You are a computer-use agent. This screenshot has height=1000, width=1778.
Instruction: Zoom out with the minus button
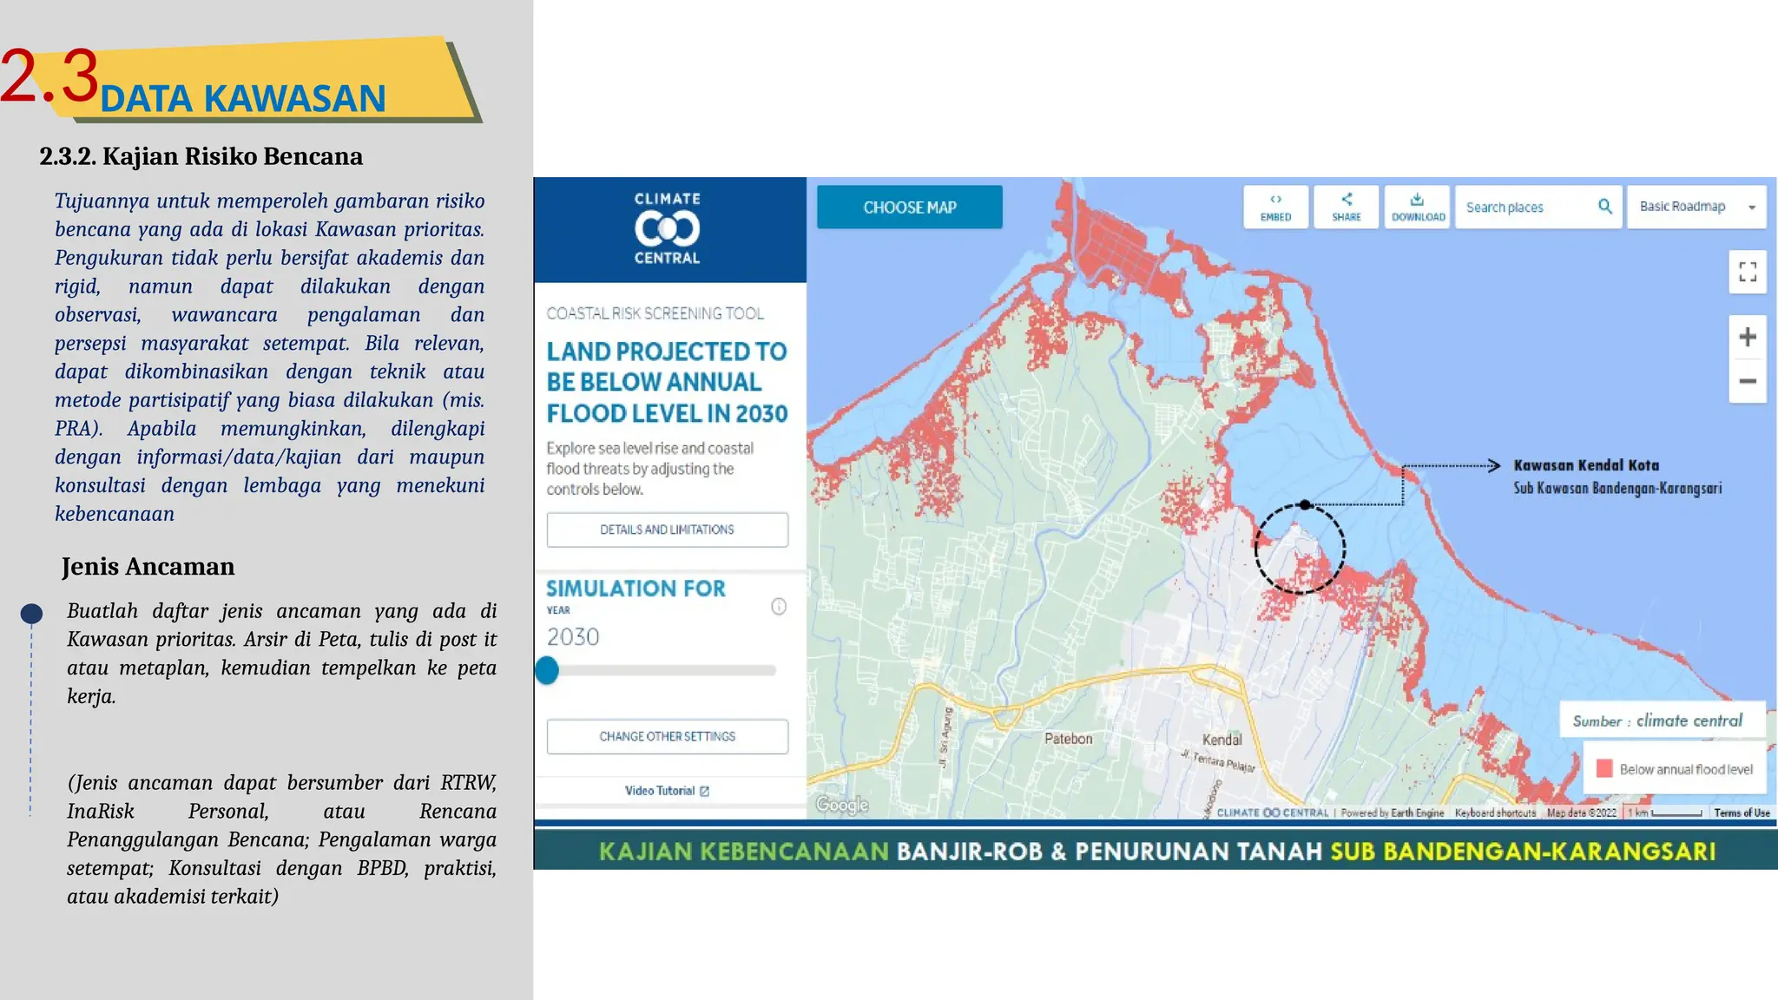[1748, 381]
